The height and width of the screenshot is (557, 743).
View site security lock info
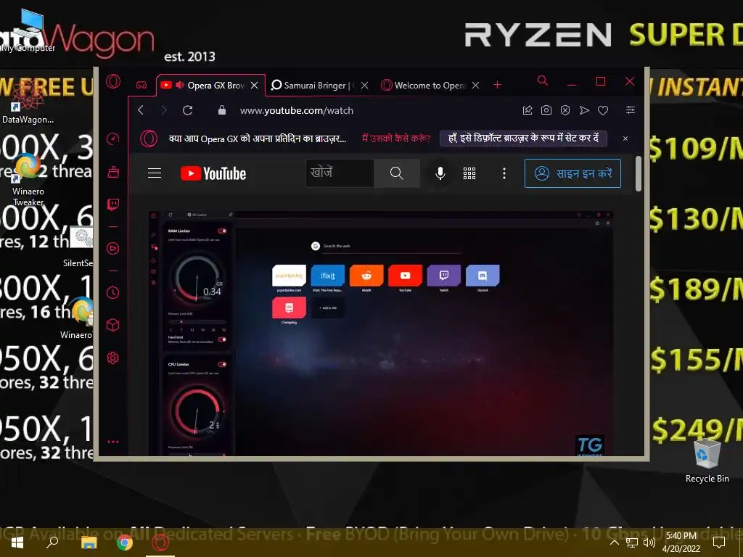(x=222, y=110)
